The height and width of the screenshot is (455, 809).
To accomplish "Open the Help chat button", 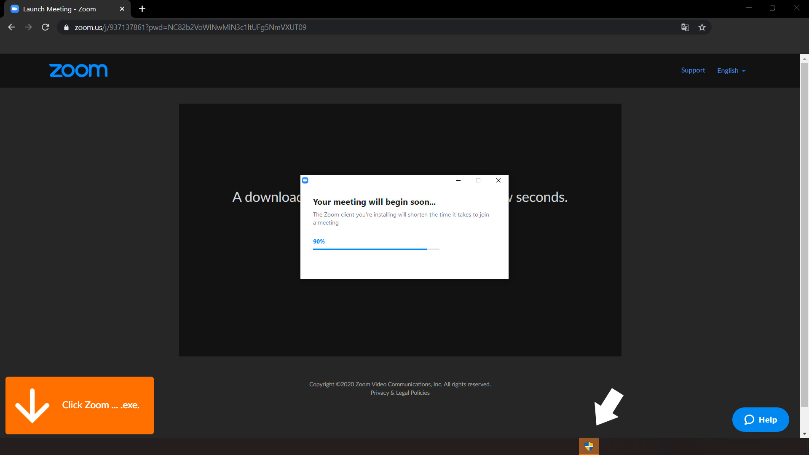I will 761,420.
